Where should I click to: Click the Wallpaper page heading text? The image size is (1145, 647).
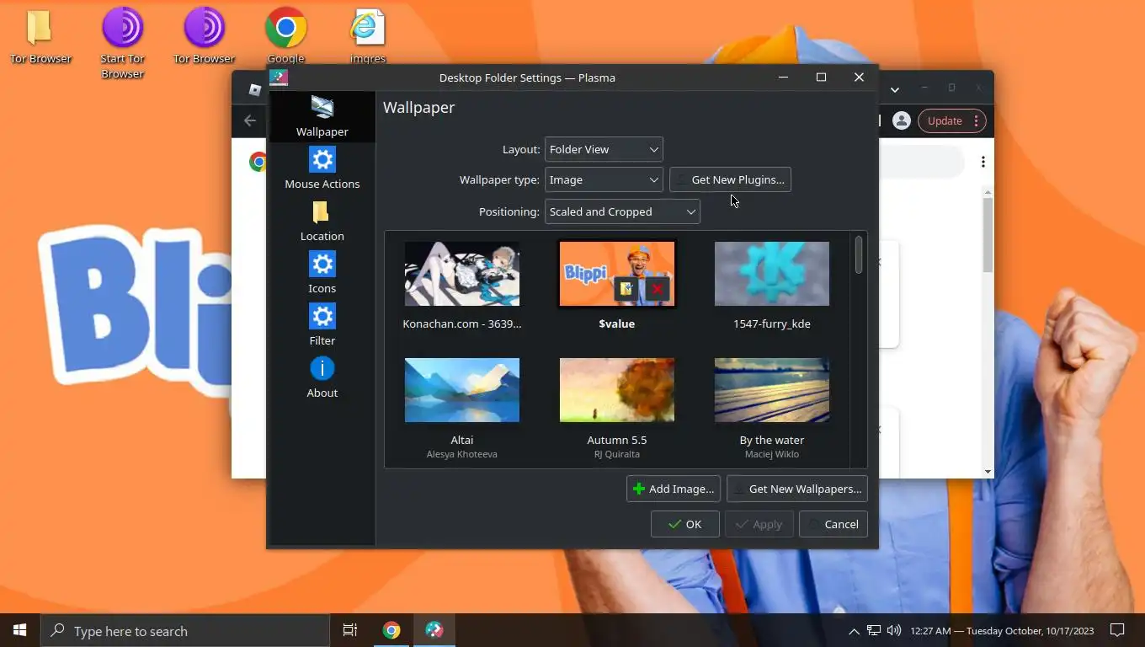point(418,107)
